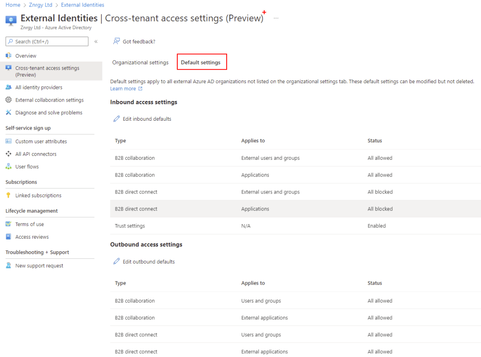Screen dimensions: 481x357
Task: Open User flows in the sidebar
Action: point(27,167)
